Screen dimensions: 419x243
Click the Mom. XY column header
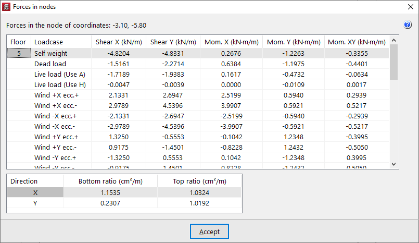[356, 42]
